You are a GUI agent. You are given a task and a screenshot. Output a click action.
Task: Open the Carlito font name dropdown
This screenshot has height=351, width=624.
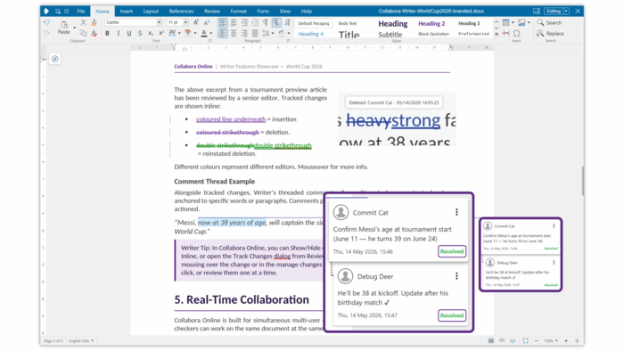click(x=160, y=22)
